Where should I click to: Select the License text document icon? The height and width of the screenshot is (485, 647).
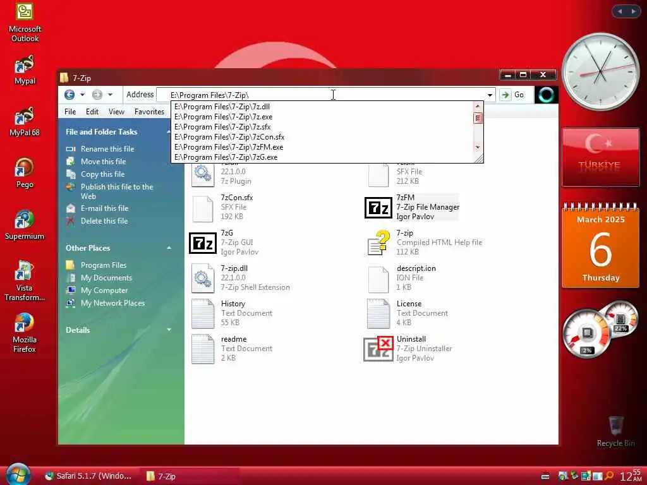[x=378, y=314]
